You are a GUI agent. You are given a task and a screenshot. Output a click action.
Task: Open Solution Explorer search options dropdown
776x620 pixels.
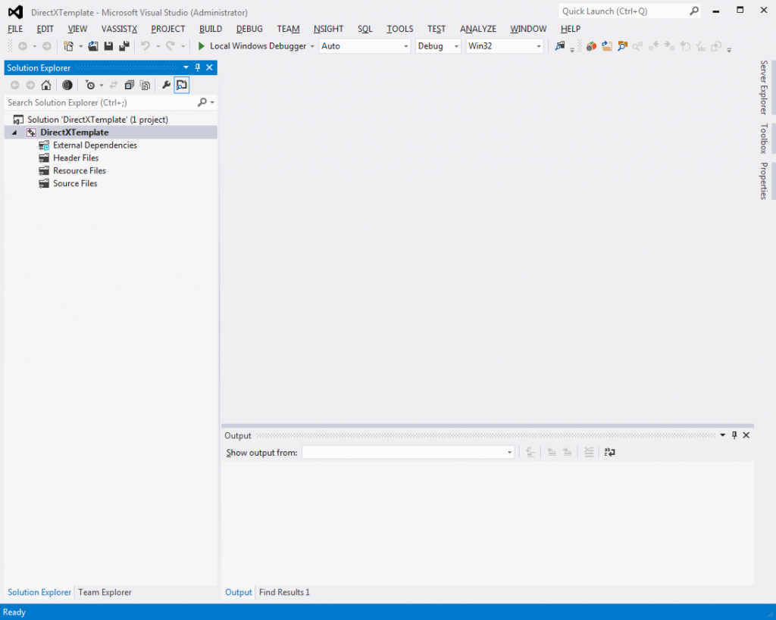point(212,102)
